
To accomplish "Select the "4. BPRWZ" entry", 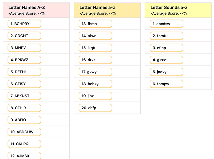I will click(24, 60).
